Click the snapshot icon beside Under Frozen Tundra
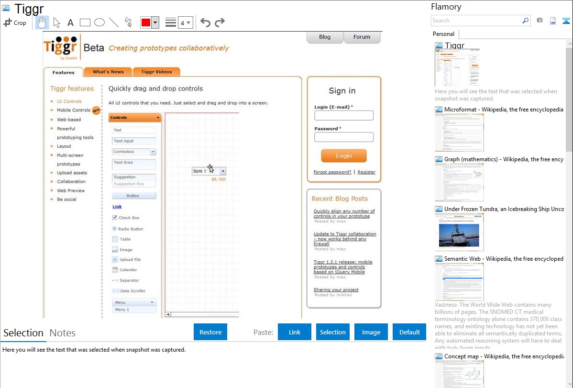Image resolution: width=573 pixels, height=388 pixels. pos(439,209)
